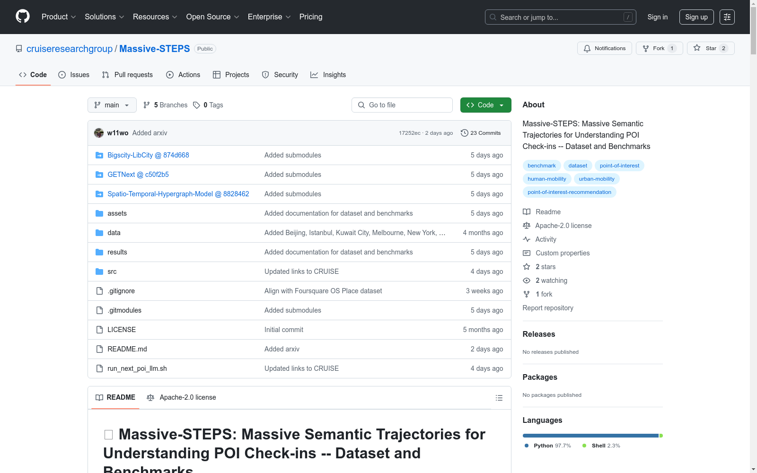Click the Go to file search box
Screen dimensions: 757x473
pos(402,105)
